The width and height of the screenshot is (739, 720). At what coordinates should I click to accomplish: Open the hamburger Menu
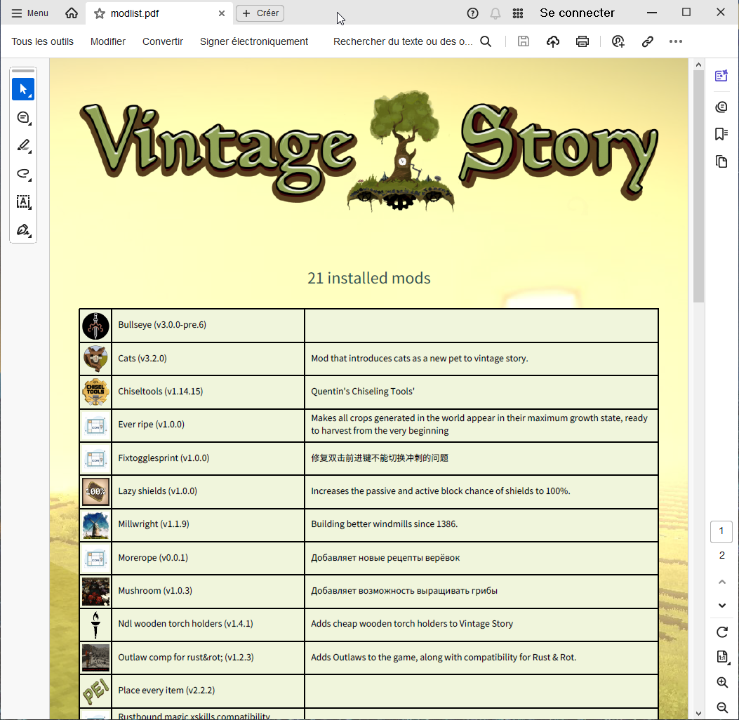[x=29, y=13]
